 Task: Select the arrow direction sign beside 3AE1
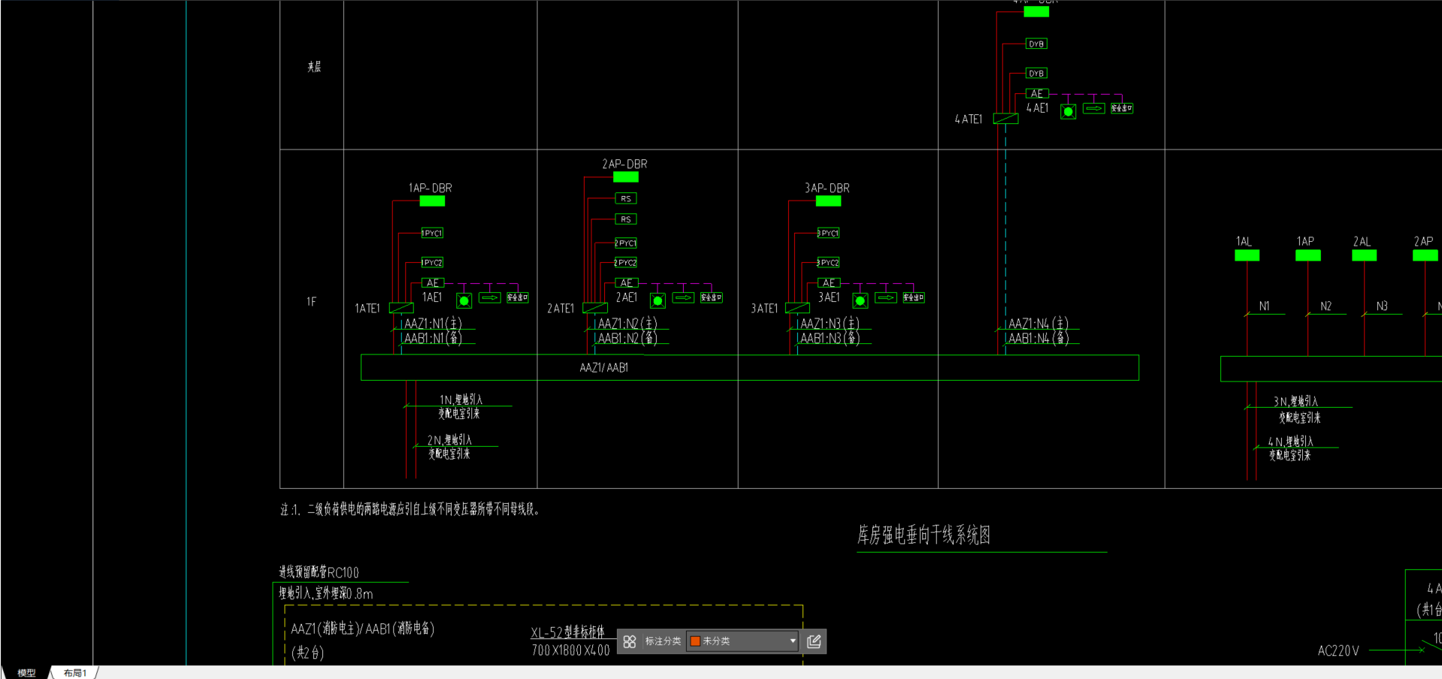(x=886, y=298)
